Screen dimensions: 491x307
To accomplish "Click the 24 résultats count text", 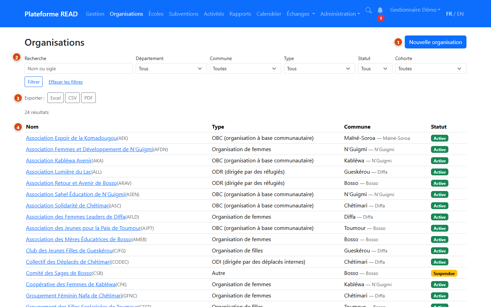I will tap(36, 112).
